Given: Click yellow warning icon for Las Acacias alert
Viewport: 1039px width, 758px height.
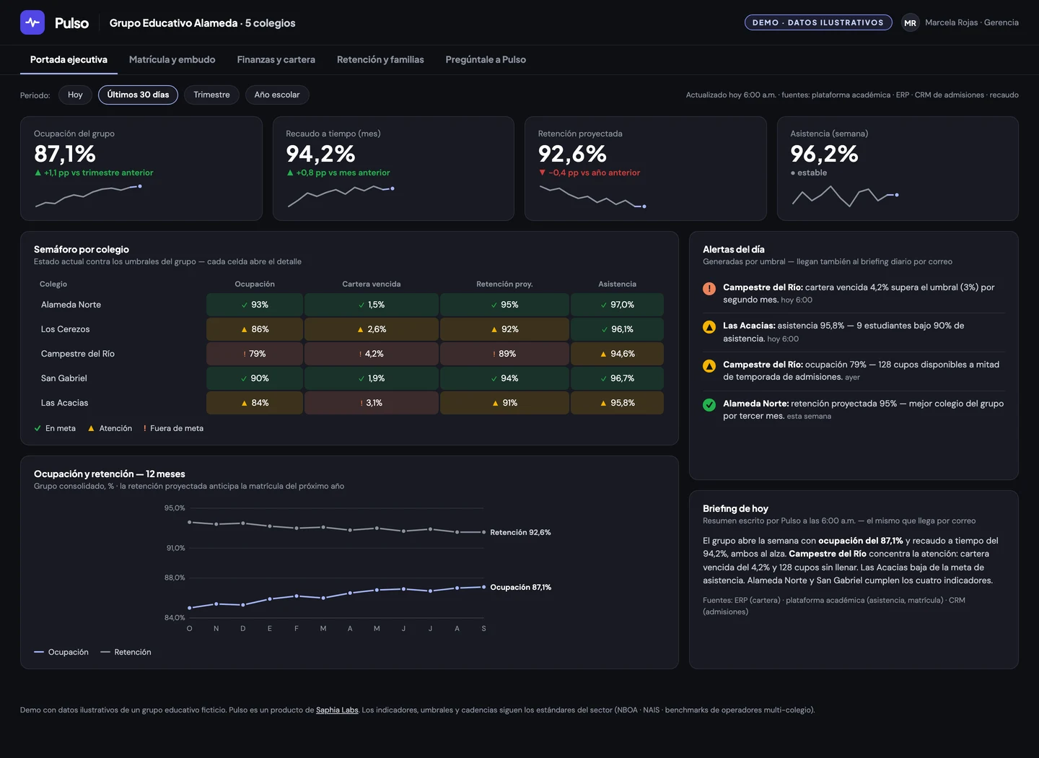Looking at the screenshot, I should pyautogui.click(x=709, y=327).
